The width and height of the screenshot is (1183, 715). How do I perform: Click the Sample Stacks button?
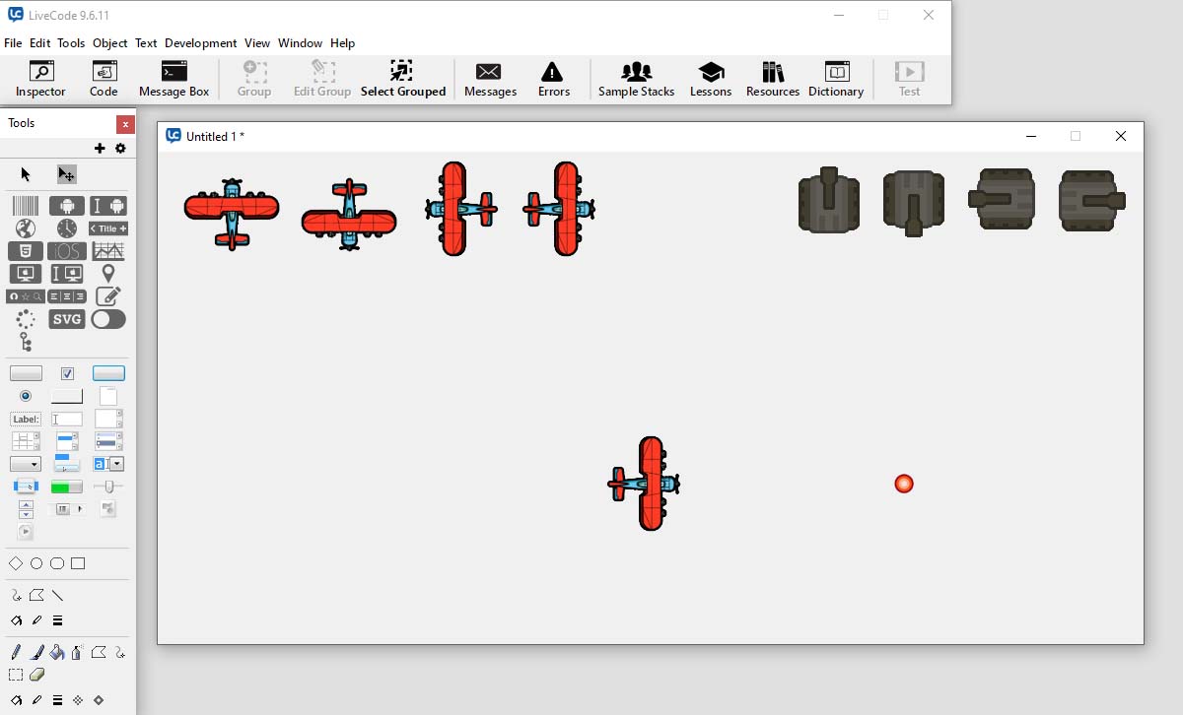click(636, 79)
